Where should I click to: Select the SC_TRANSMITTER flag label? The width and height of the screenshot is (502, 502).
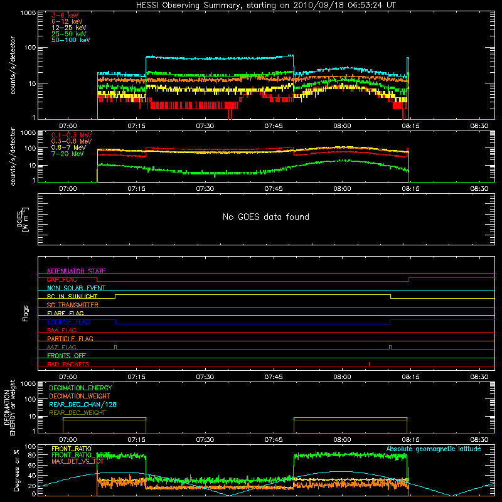pos(73,305)
